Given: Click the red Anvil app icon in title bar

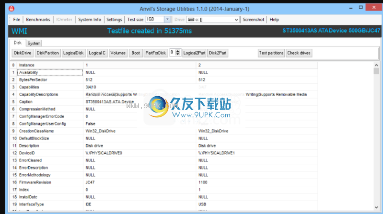Looking at the screenshot, I should [11, 9].
